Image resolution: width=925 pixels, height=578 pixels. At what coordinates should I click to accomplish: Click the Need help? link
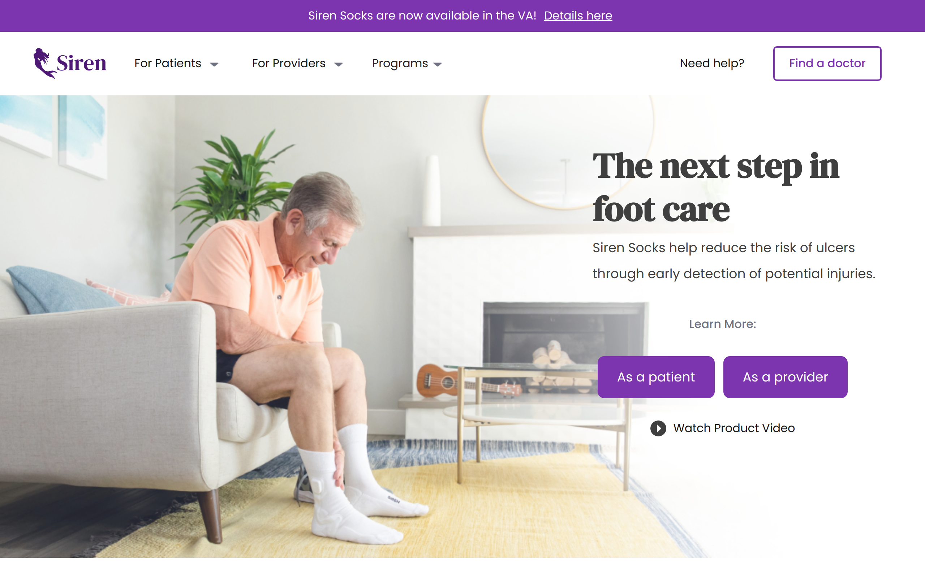[712, 63]
